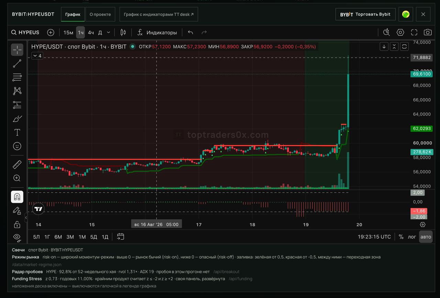Set the date range to 1Д
Image resolution: width=440 pixels, height=298 pixels.
click(105, 237)
